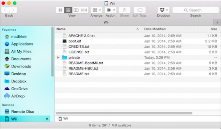Viewport: 221px width, 129px height.
Task: Open Applications in sidebar
Action: pos(19,44)
